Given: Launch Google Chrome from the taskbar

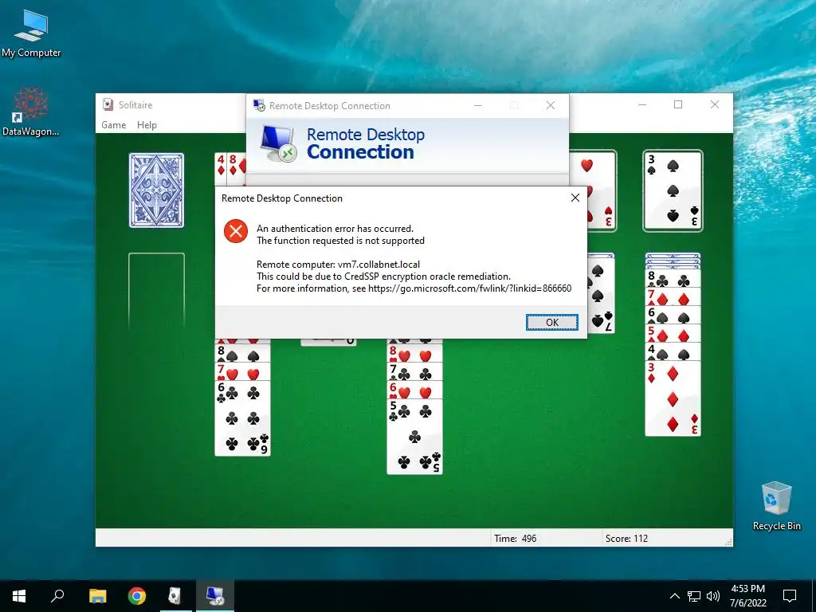Looking at the screenshot, I should (137, 596).
